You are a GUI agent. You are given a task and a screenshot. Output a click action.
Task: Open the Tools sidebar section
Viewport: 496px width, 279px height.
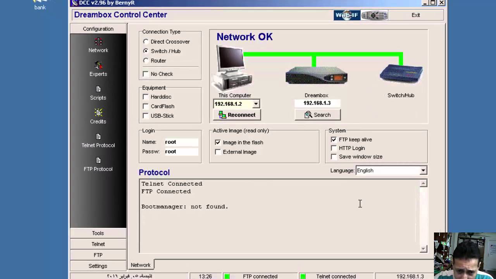click(x=98, y=233)
